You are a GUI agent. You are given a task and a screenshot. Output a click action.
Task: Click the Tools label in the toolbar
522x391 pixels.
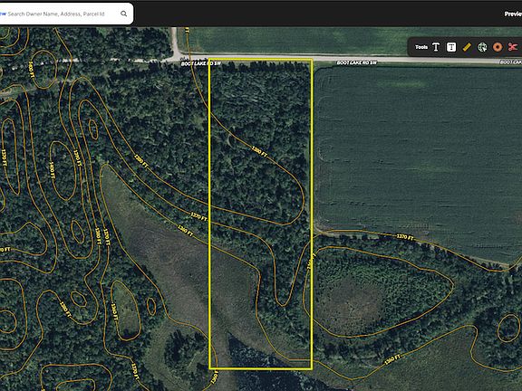421,47
